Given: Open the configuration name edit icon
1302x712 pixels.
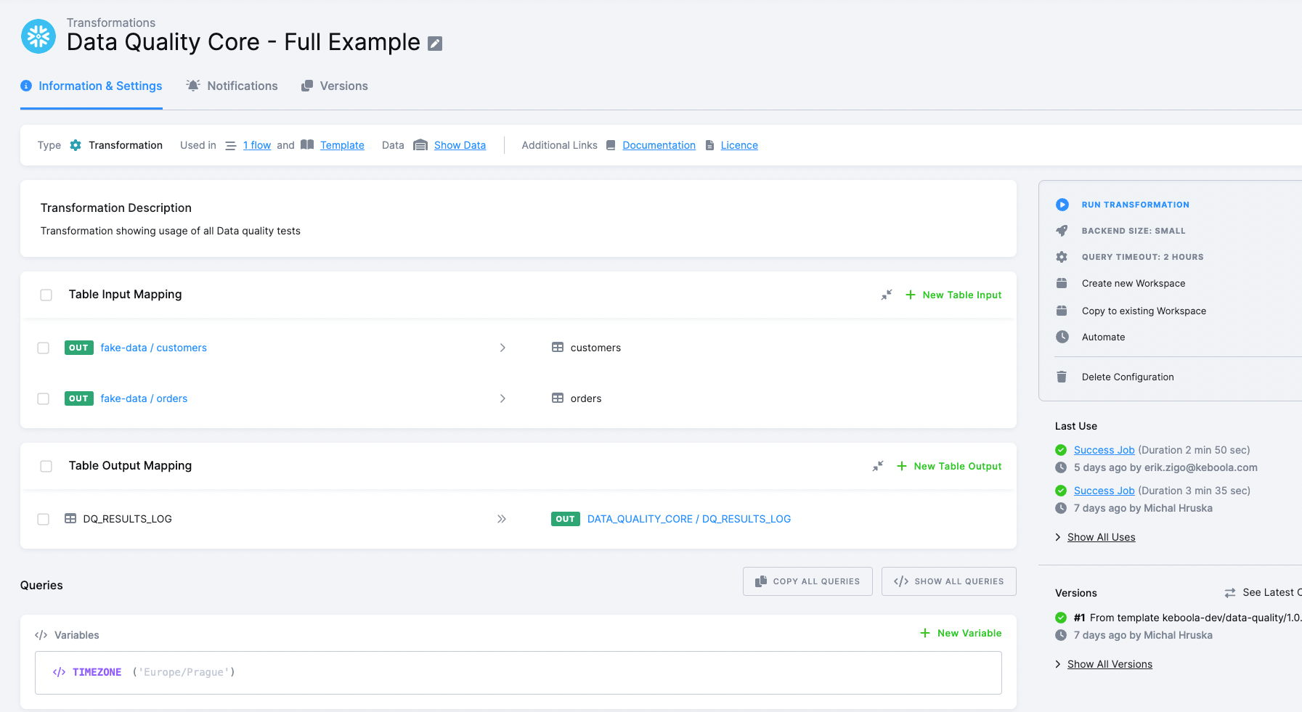Looking at the screenshot, I should pyautogui.click(x=434, y=44).
